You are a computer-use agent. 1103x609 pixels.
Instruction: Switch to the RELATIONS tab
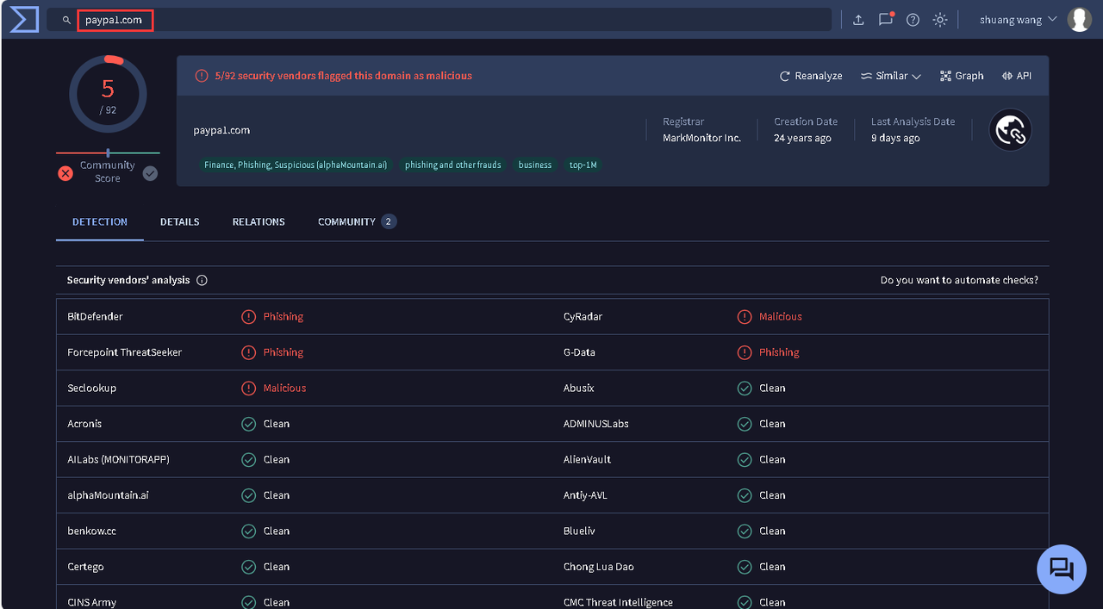[259, 221]
